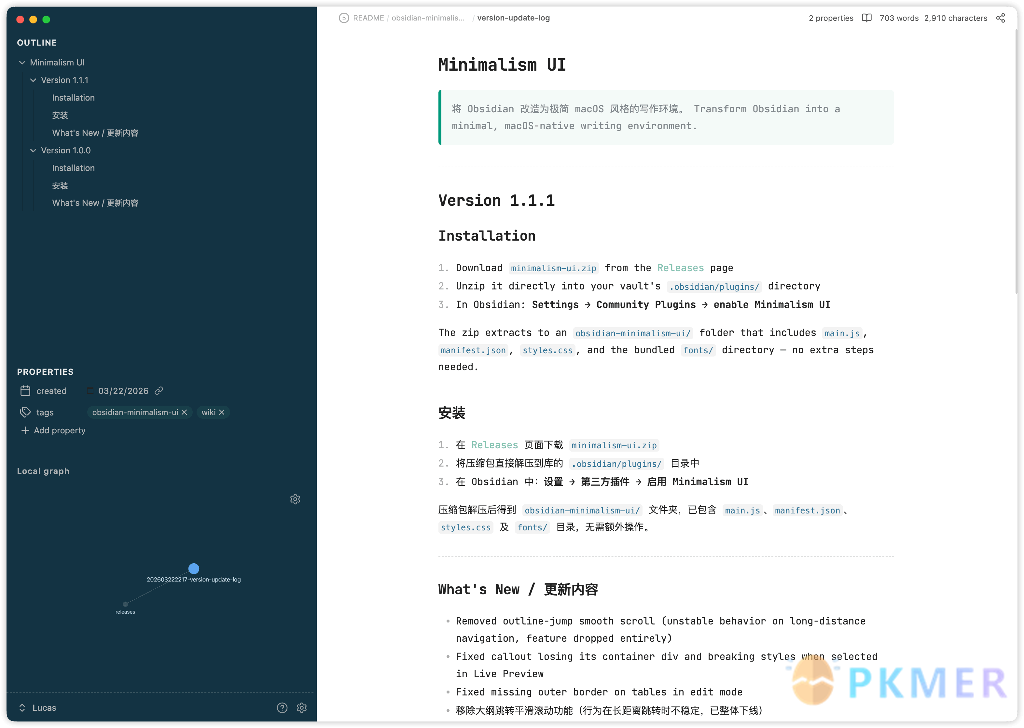Jump to 安装 heading under Version 1.1.1
1024x728 pixels.
pos(60,115)
